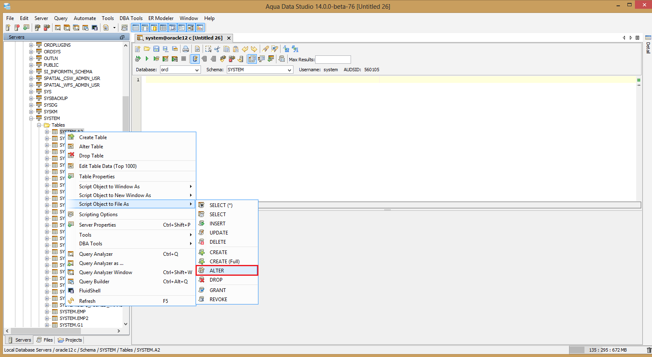The width and height of the screenshot is (652, 357).
Task: Click the green Execute play icon
Action: [147, 59]
